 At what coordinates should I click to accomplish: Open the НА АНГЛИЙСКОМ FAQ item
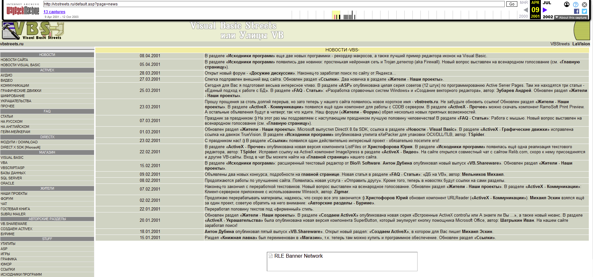coord(15,127)
